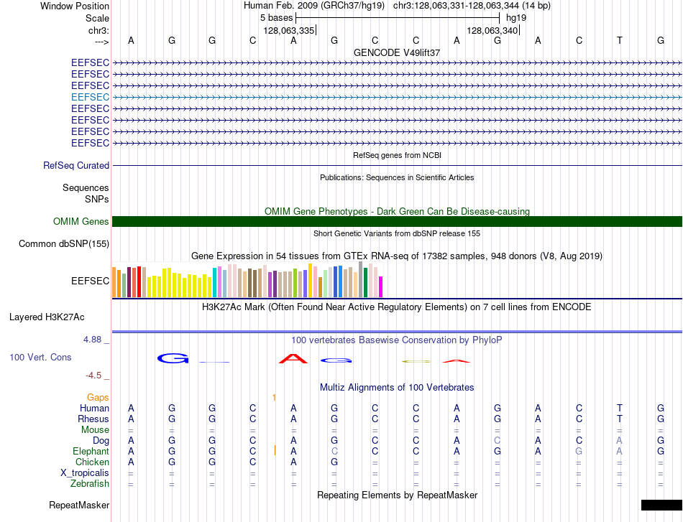The height and width of the screenshot is (522, 683).
Task: Open the RefSeq Curated track label
Action: coord(76,165)
